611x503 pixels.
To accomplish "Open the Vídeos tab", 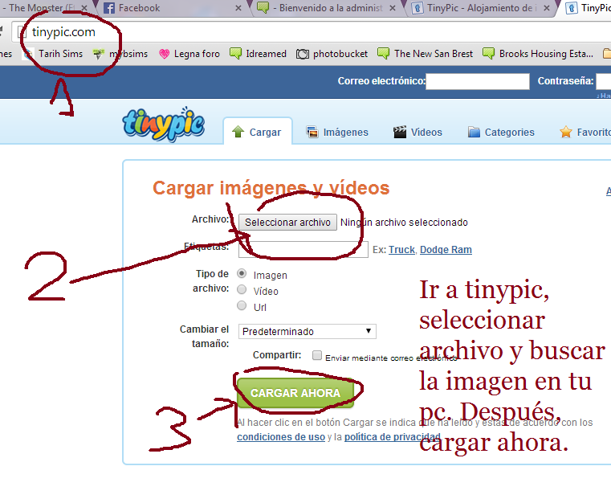I will coord(418,133).
